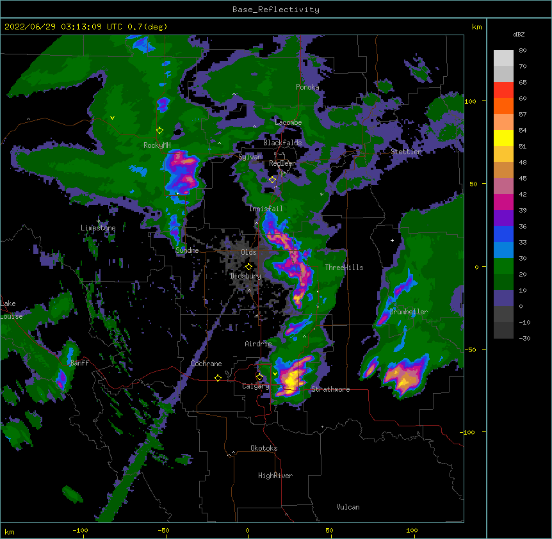Select the royal blue 33-36 dBZ swatch
This screenshot has height=539, width=552.
(503, 234)
